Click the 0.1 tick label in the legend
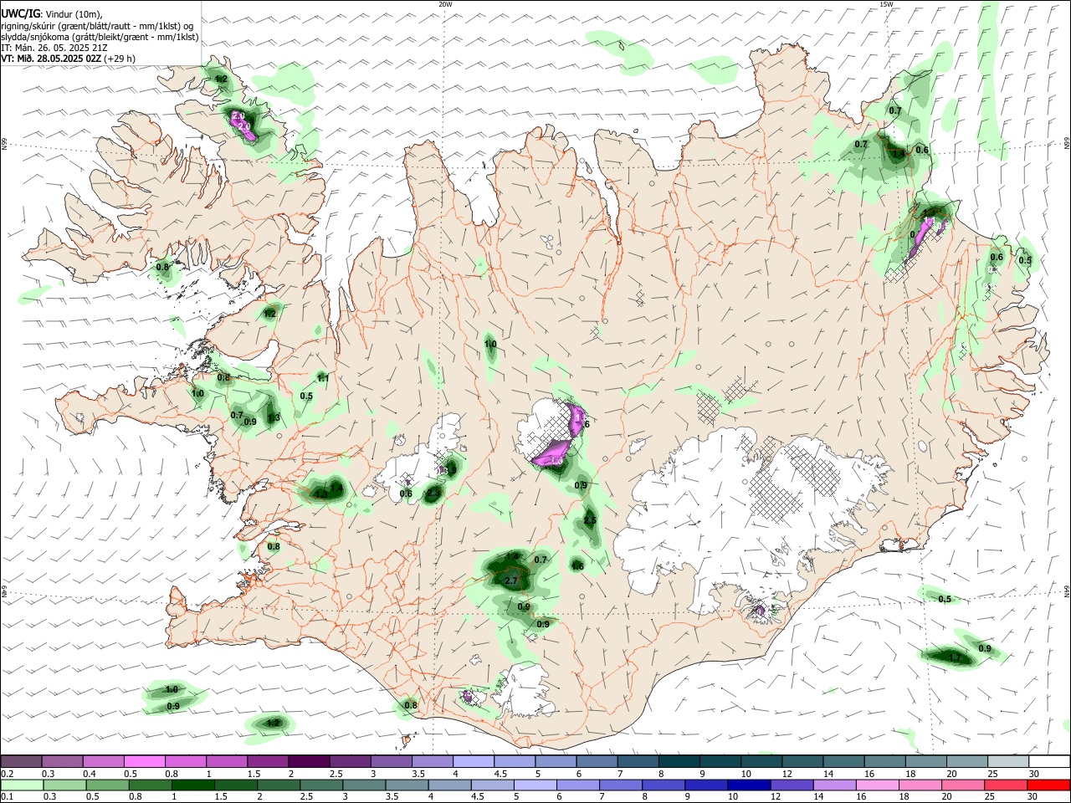The width and height of the screenshot is (1071, 803). pos(7,797)
